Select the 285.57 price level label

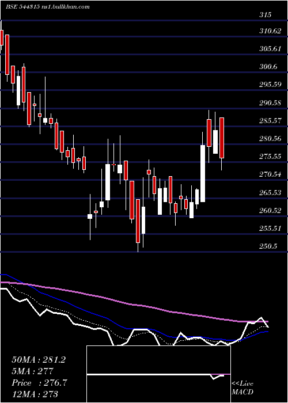(270, 120)
